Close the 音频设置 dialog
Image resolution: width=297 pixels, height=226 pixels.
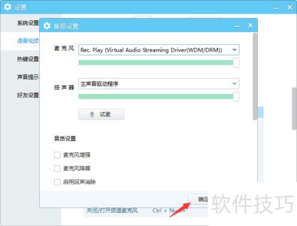click(x=250, y=26)
